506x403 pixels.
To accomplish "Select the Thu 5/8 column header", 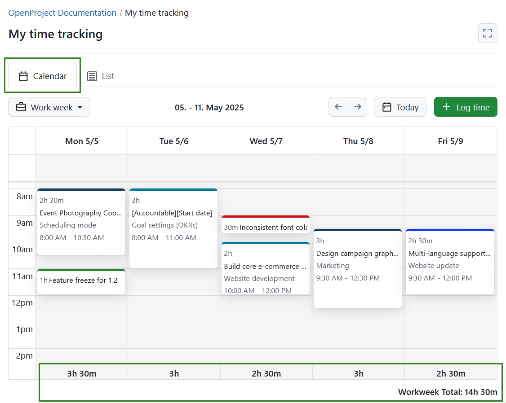I will tap(358, 141).
